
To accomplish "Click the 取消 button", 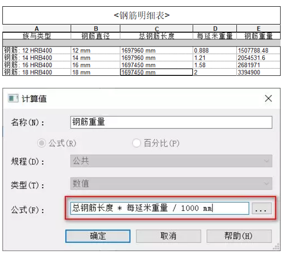I will click(x=168, y=236).
